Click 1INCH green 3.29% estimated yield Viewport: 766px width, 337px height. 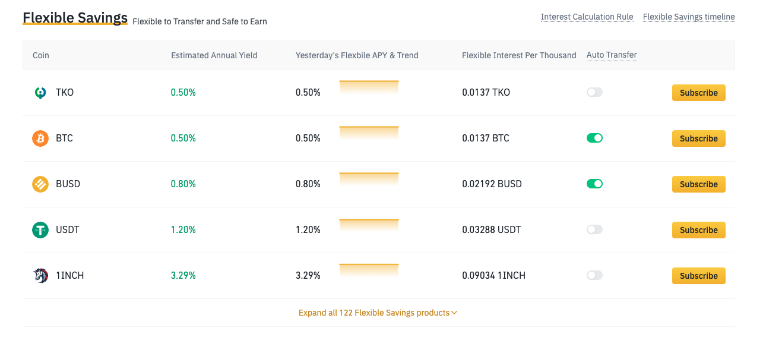183,276
